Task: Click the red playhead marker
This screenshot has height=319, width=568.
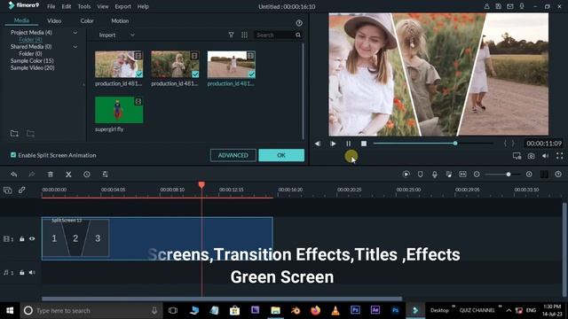Action: point(201,185)
